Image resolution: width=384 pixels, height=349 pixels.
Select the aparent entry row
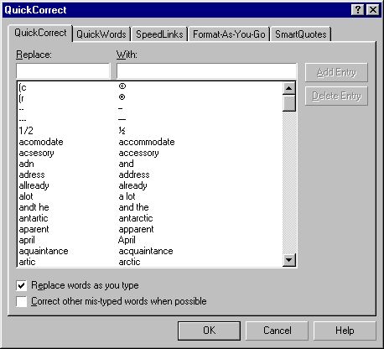click(x=150, y=229)
